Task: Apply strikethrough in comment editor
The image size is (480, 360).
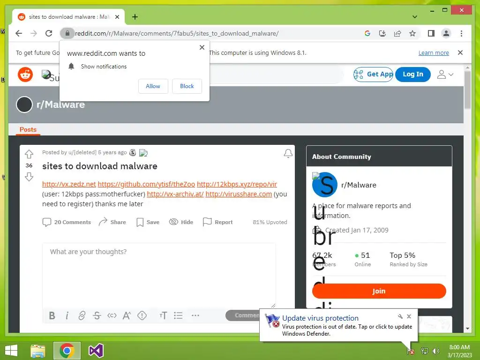Action: (97, 315)
